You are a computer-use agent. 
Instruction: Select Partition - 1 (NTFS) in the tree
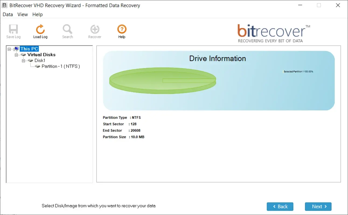point(61,66)
